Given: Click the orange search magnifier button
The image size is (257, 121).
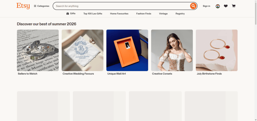Looking at the screenshot, I should [x=193, y=6].
